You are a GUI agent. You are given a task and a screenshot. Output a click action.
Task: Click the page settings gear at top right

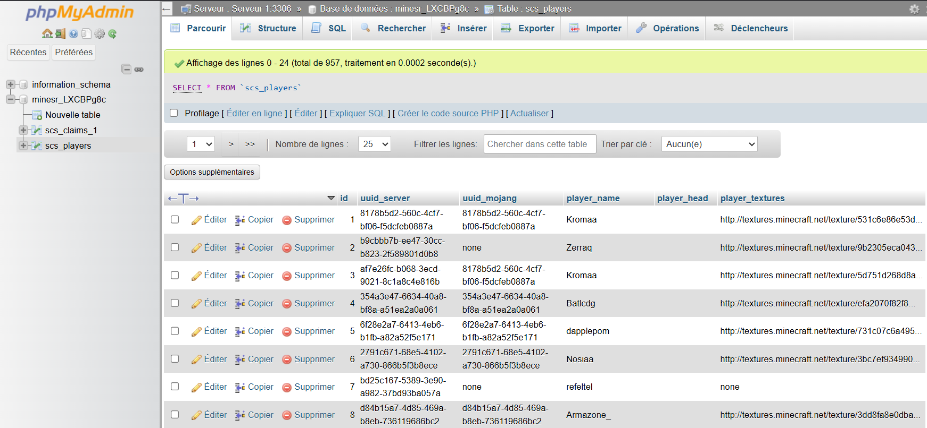click(x=914, y=9)
